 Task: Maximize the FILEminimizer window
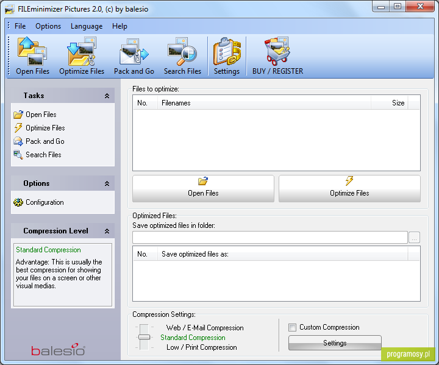tap(398, 7)
